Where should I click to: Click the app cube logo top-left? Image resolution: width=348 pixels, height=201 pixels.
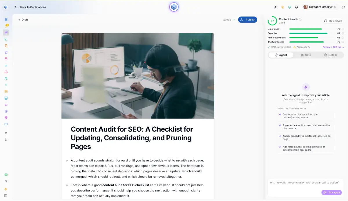coord(6,7)
